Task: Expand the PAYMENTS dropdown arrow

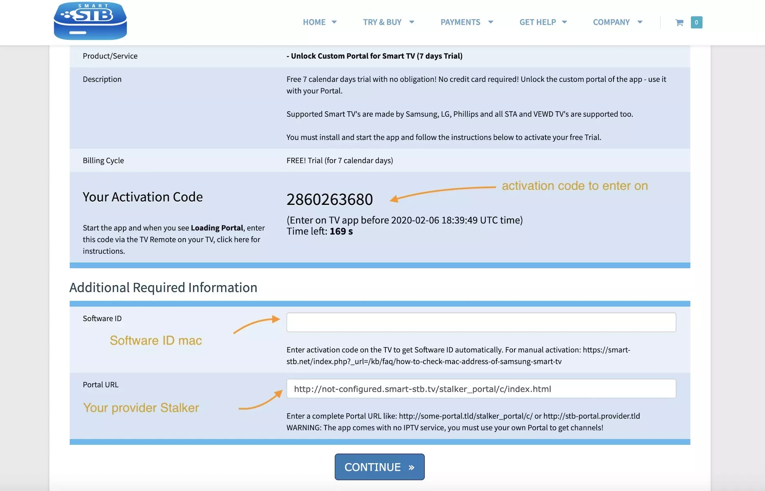Action: (491, 23)
